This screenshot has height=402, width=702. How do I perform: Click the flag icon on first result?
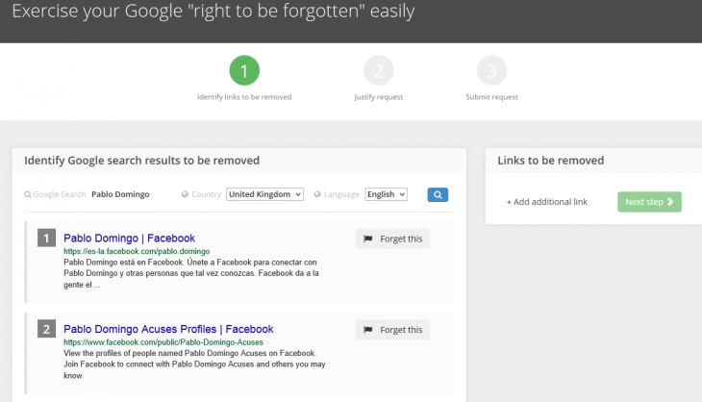(367, 239)
